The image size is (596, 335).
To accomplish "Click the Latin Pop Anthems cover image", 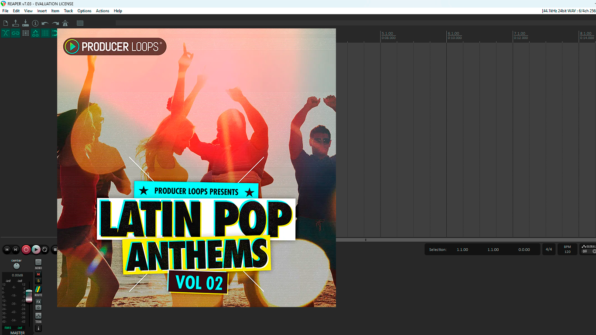I will pyautogui.click(x=196, y=167).
